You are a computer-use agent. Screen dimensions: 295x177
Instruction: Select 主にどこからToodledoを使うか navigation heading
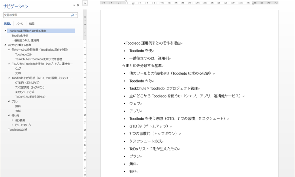click(x=42, y=64)
